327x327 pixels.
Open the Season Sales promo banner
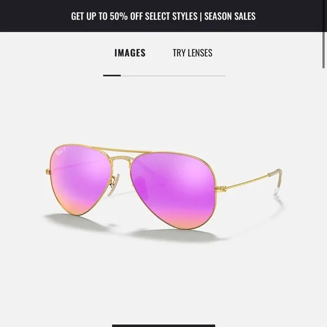point(163,16)
